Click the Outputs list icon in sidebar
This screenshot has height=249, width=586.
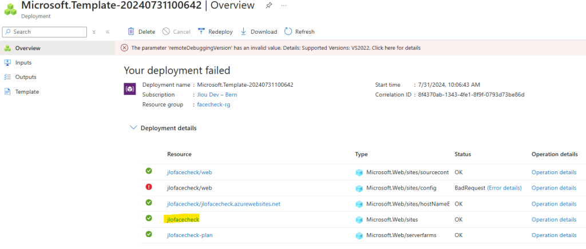click(7, 77)
